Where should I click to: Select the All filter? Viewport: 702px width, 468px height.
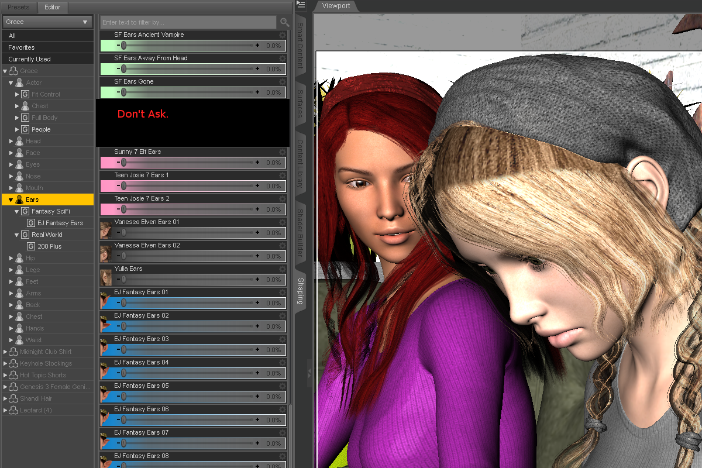[47, 36]
